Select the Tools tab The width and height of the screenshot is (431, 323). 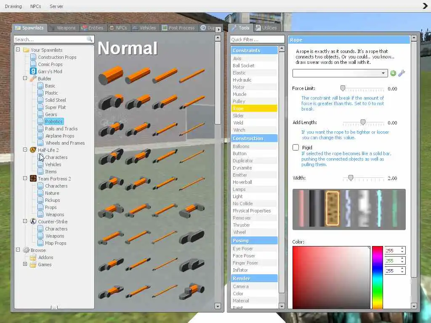240,28
